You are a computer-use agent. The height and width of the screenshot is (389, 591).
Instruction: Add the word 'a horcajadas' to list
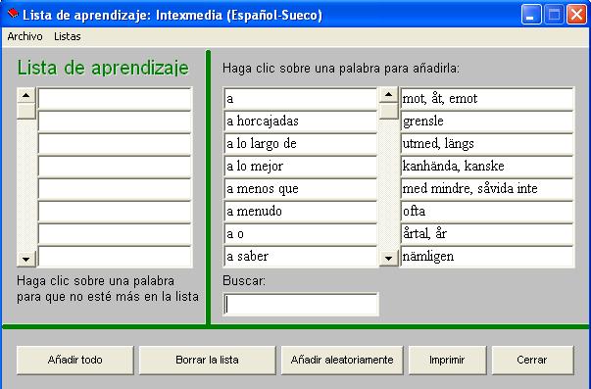tap(300, 122)
